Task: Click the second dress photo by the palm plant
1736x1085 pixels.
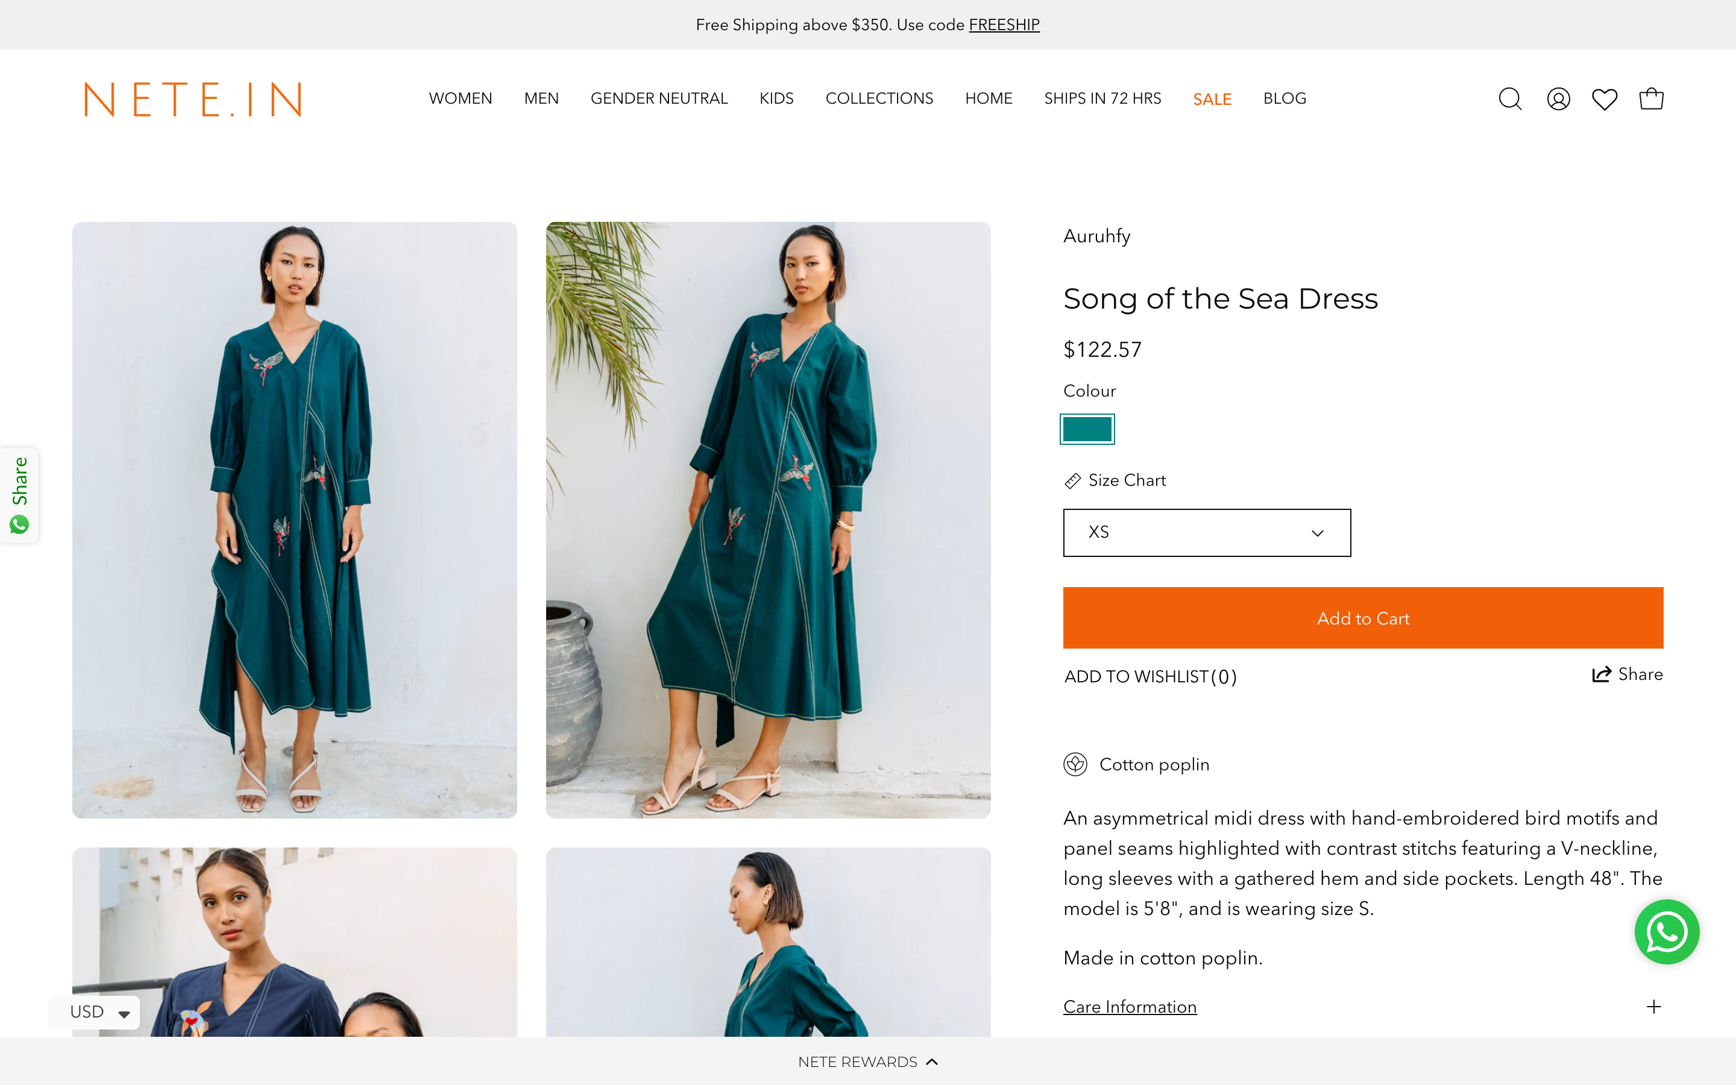Action: coord(769,519)
